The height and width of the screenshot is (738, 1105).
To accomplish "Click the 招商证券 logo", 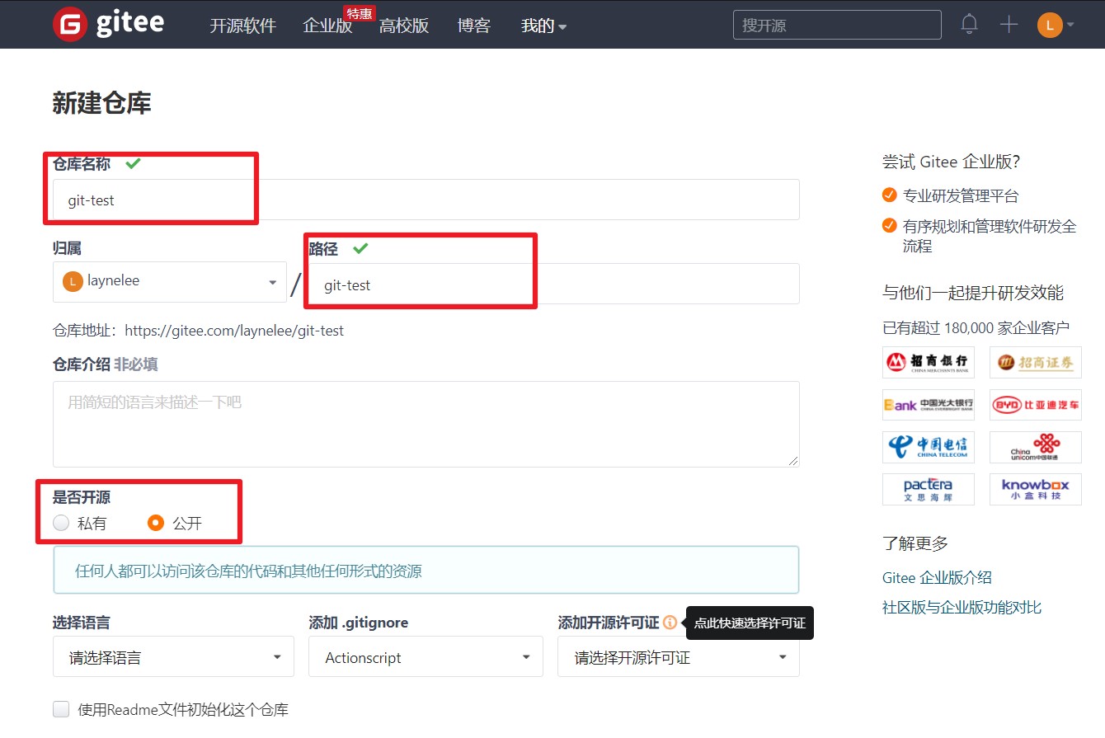I will 1036,362.
